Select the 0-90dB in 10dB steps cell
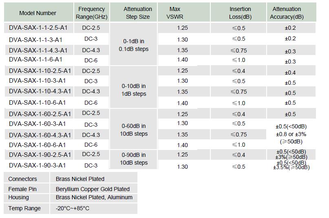 pyautogui.click(x=133, y=159)
